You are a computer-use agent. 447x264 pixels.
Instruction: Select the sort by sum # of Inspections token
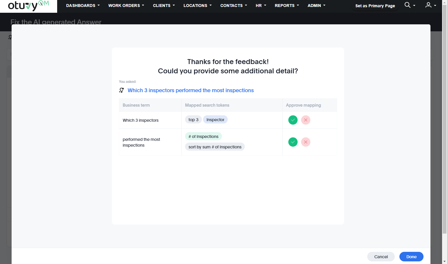(215, 147)
